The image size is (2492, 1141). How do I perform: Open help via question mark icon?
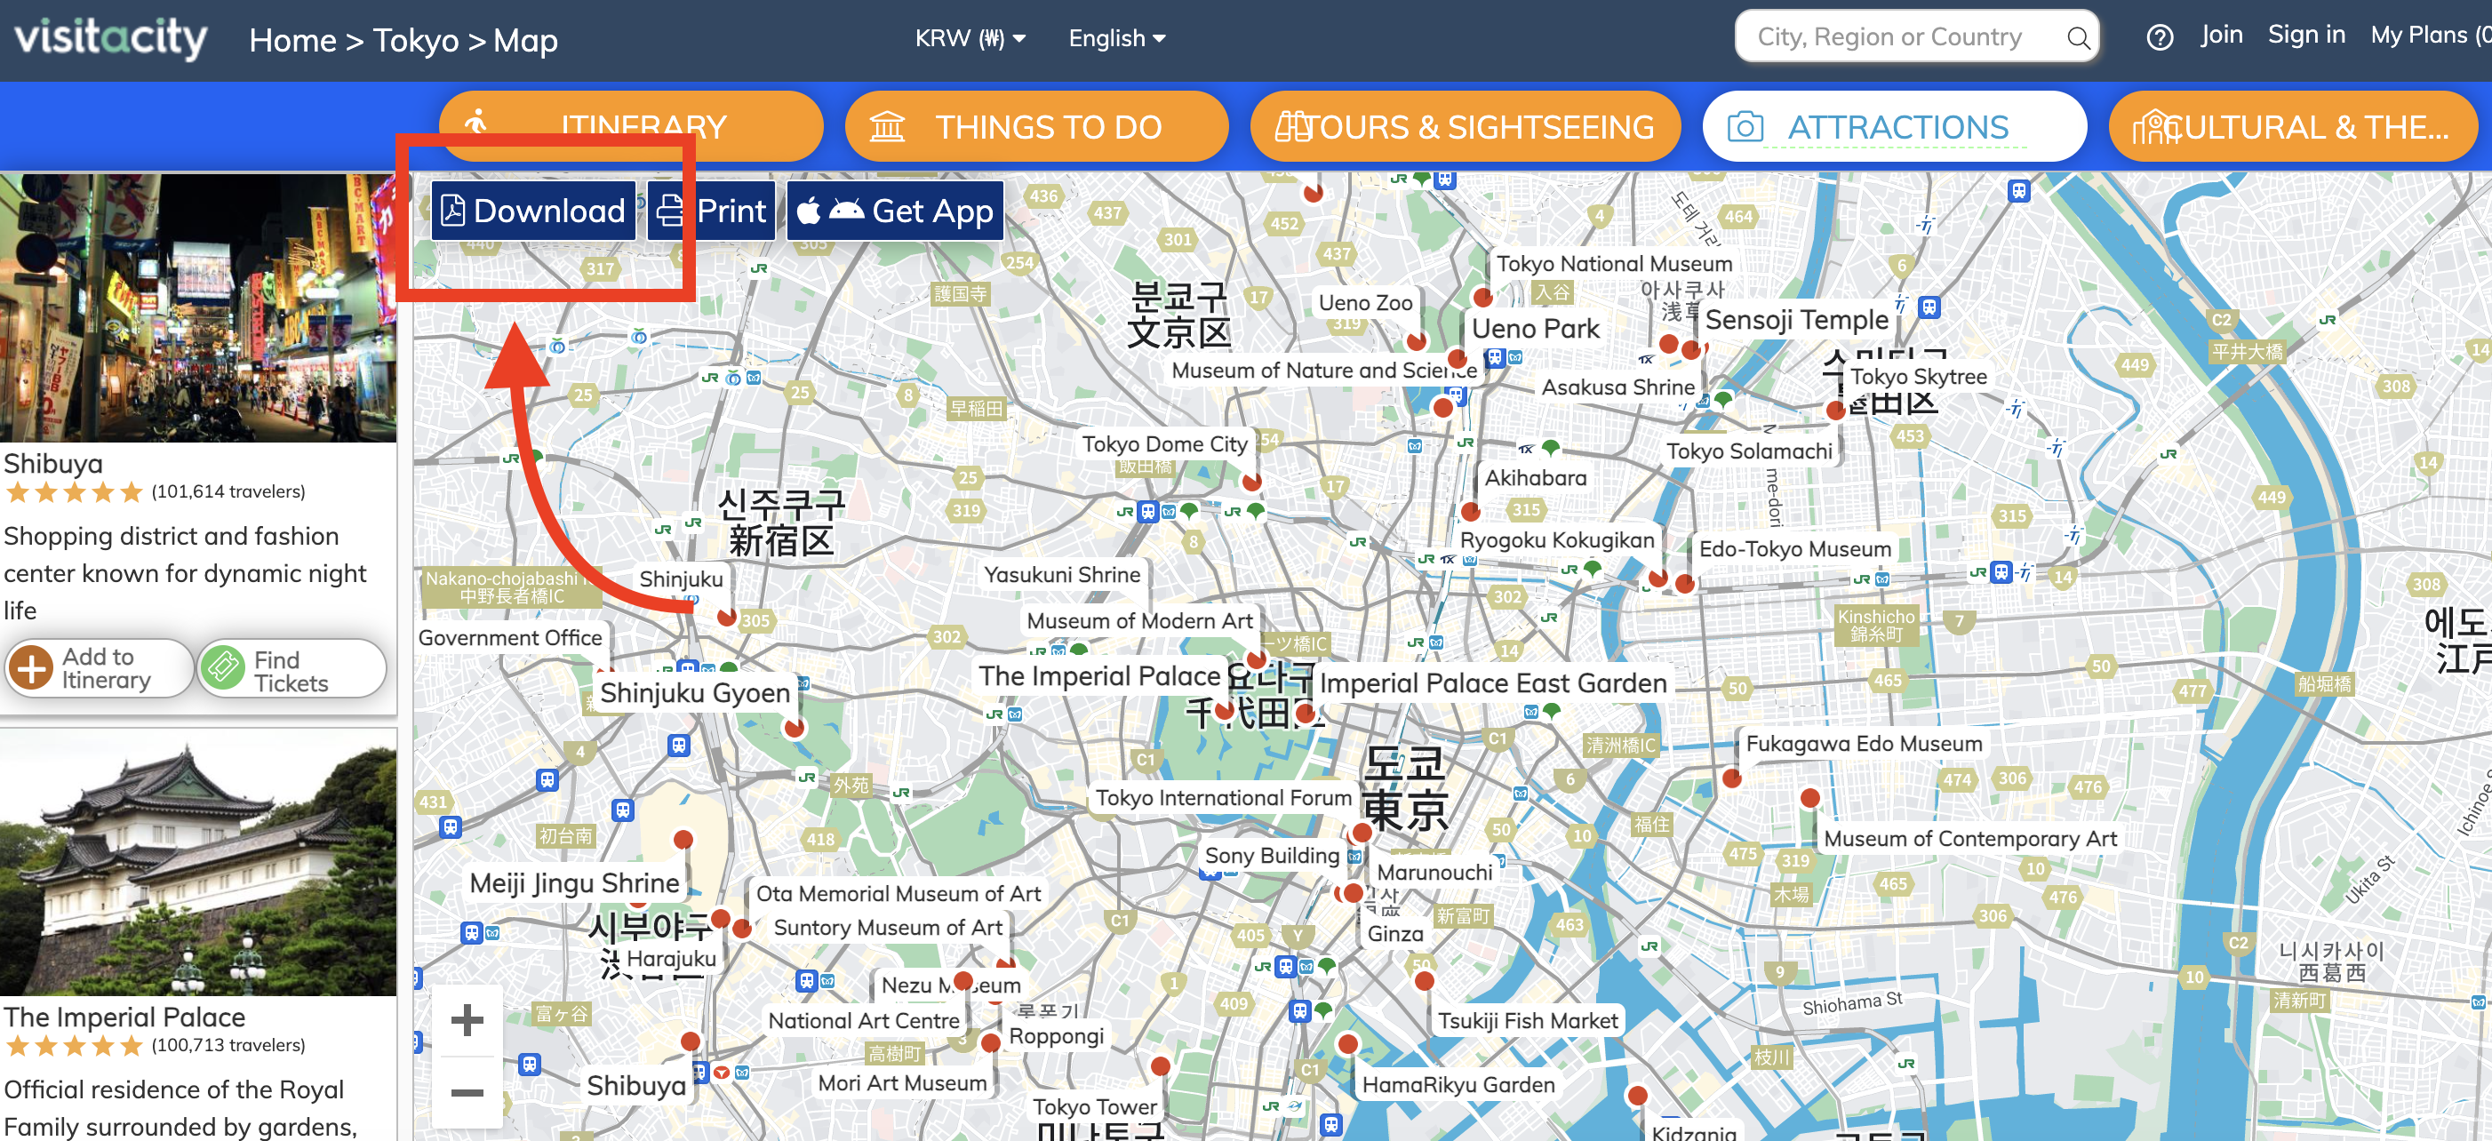pyautogui.click(x=2160, y=39)
